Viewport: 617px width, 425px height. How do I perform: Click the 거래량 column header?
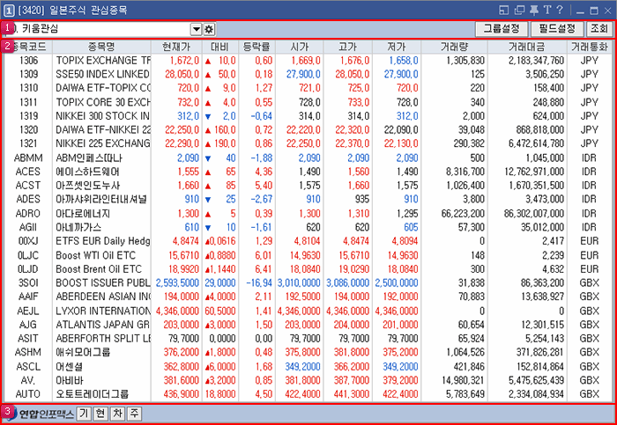coord(455,47)
